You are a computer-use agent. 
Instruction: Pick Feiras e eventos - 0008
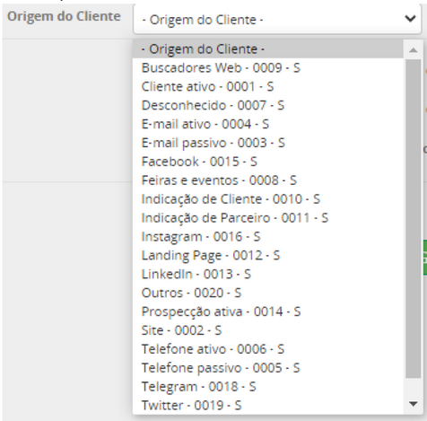point(268,180)
